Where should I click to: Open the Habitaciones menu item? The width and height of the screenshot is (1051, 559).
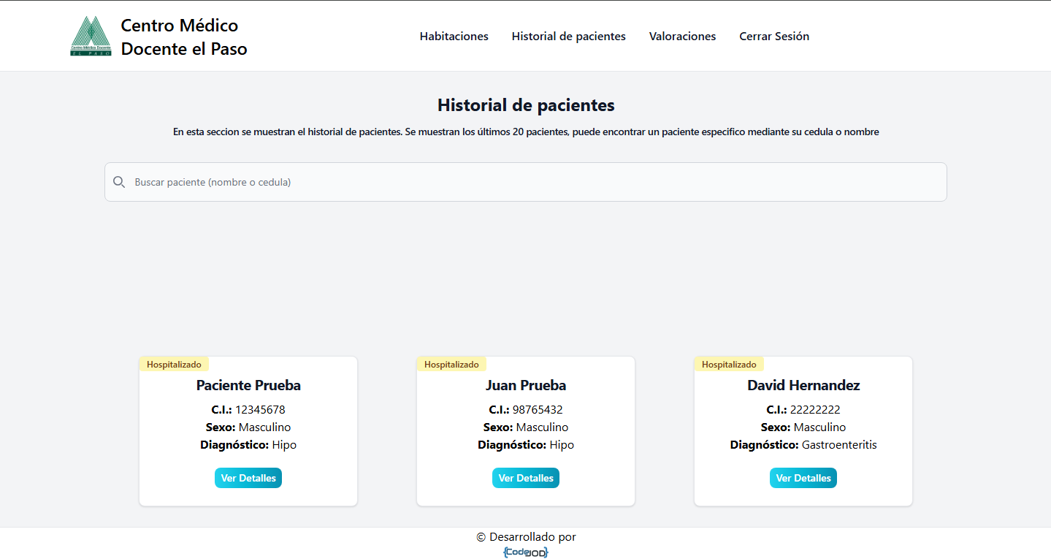tap(454, 37)
